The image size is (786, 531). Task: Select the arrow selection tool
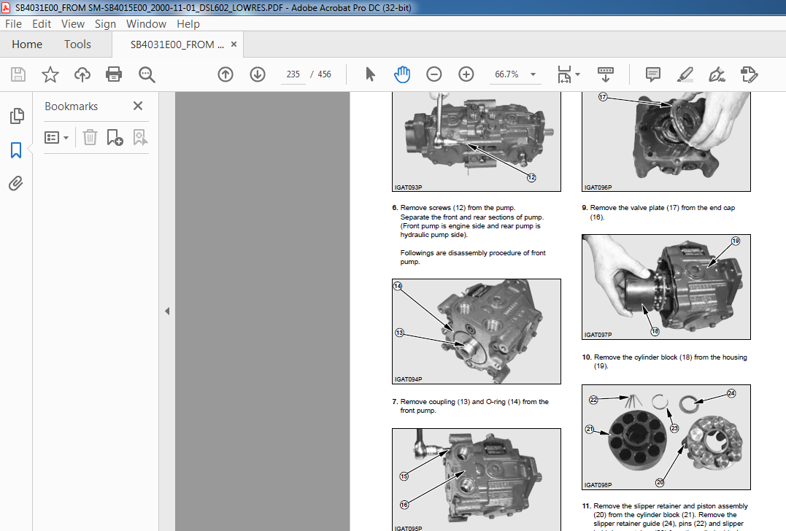(x=370, y=74)
